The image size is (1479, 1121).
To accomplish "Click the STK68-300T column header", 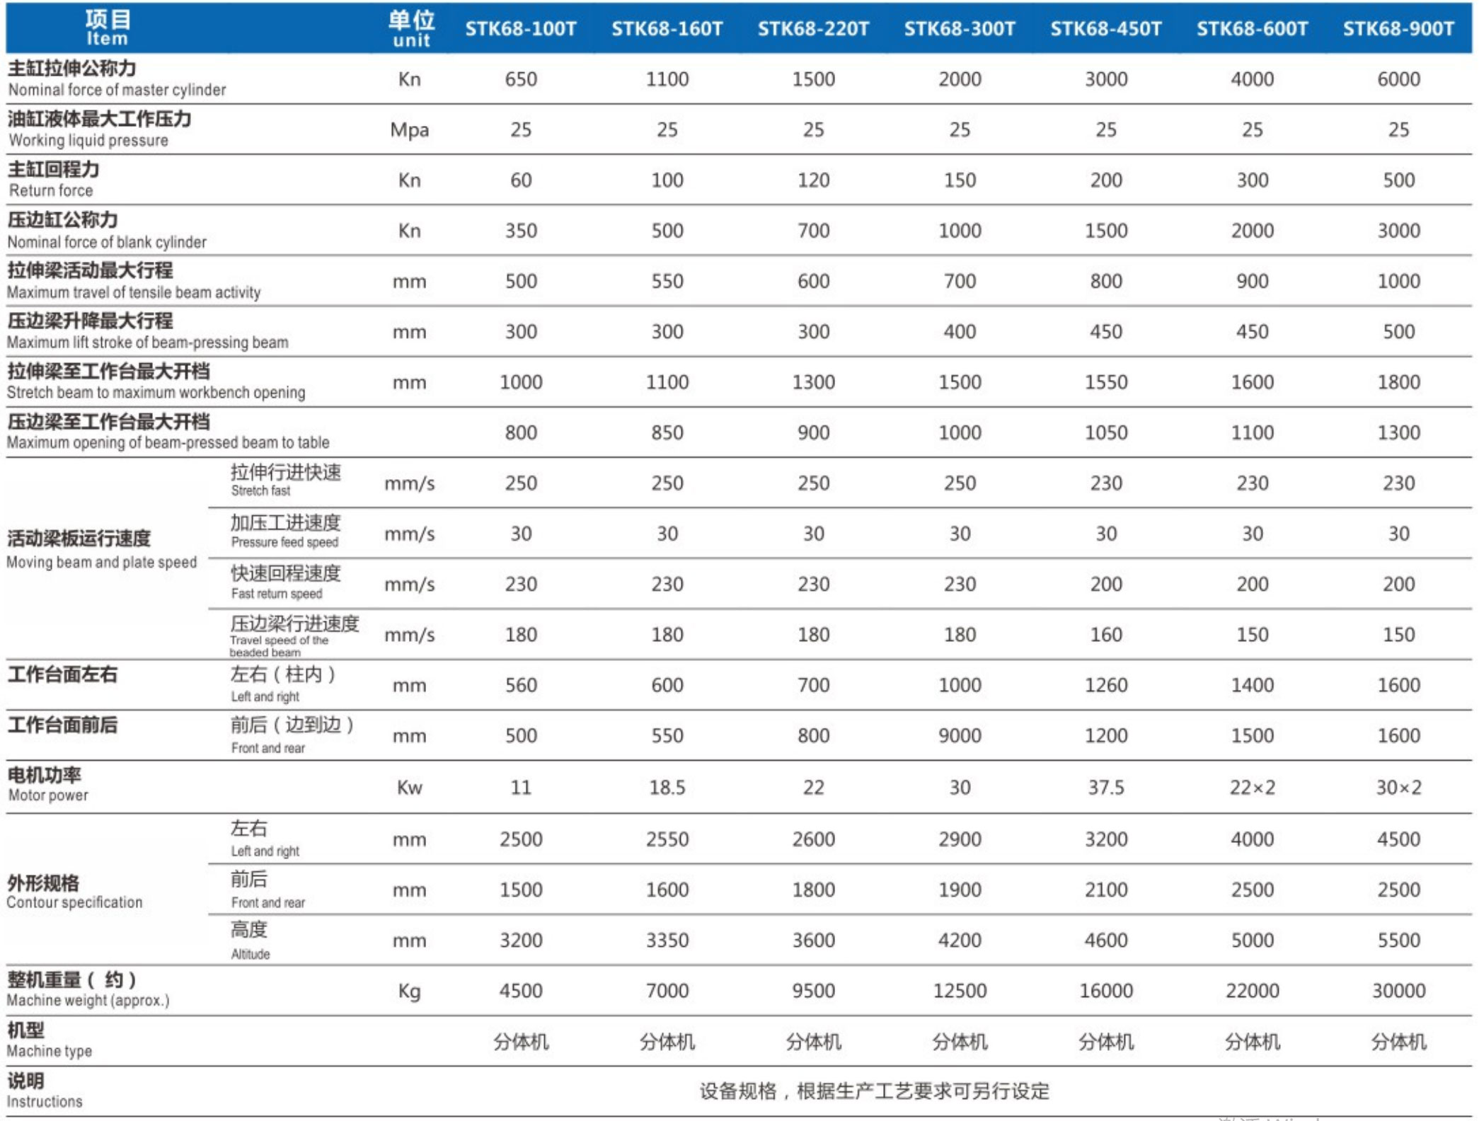I will point(960,28).
